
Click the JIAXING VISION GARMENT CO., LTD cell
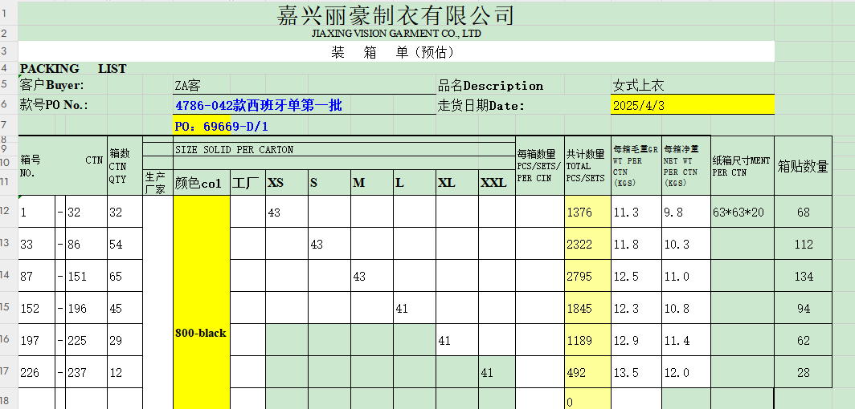pos(395,34)
